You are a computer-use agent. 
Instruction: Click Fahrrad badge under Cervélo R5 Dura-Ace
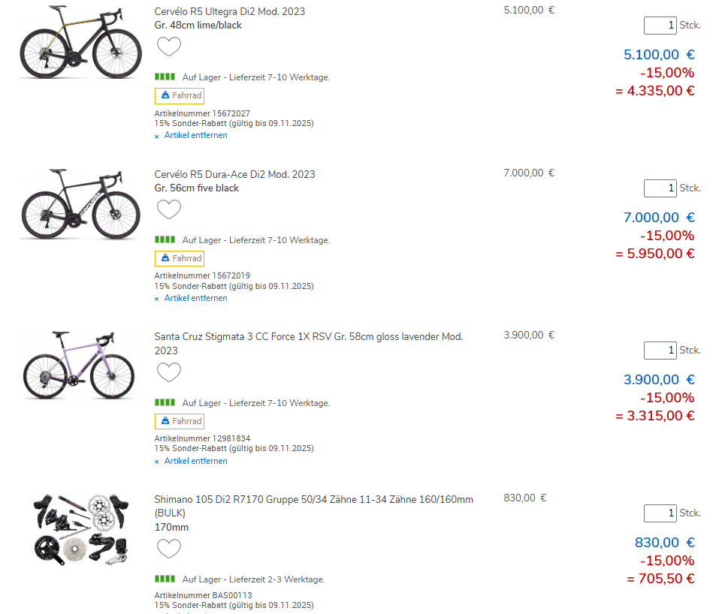(180, 258)
